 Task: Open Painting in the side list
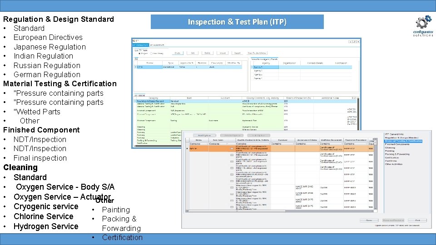point(389,151)
